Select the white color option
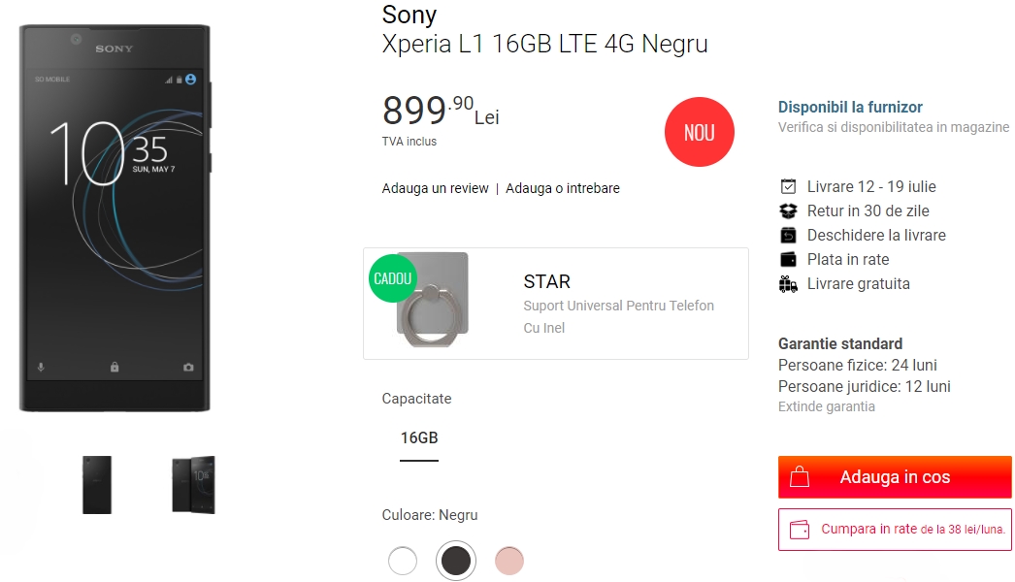The width and height of the screenshot is (1015, 582). click(403, 561)
